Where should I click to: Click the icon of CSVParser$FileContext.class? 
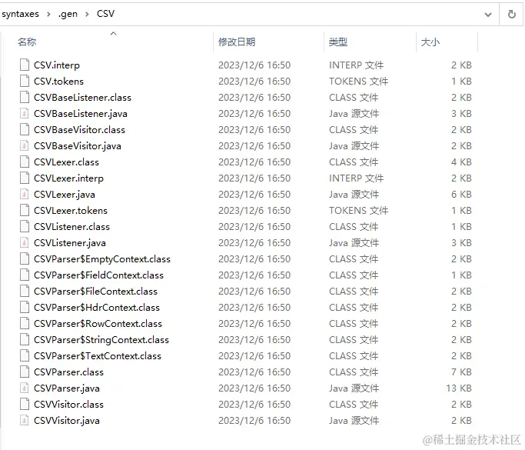click(x=25, y=292)
